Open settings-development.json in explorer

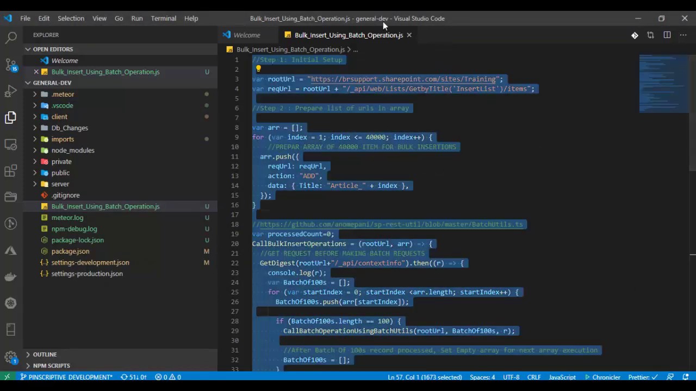pos(90,262)
